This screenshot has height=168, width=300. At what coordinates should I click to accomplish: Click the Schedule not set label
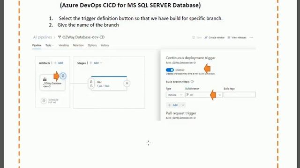coord(53,101)
